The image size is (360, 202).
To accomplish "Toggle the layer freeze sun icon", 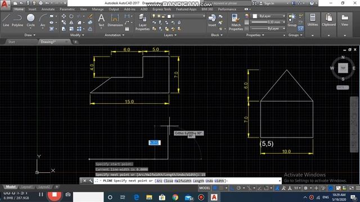I will 159,16.
